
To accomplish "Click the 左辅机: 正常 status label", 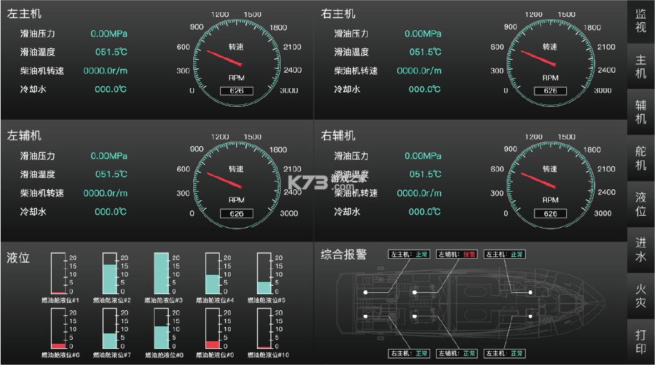I will 457,353.
